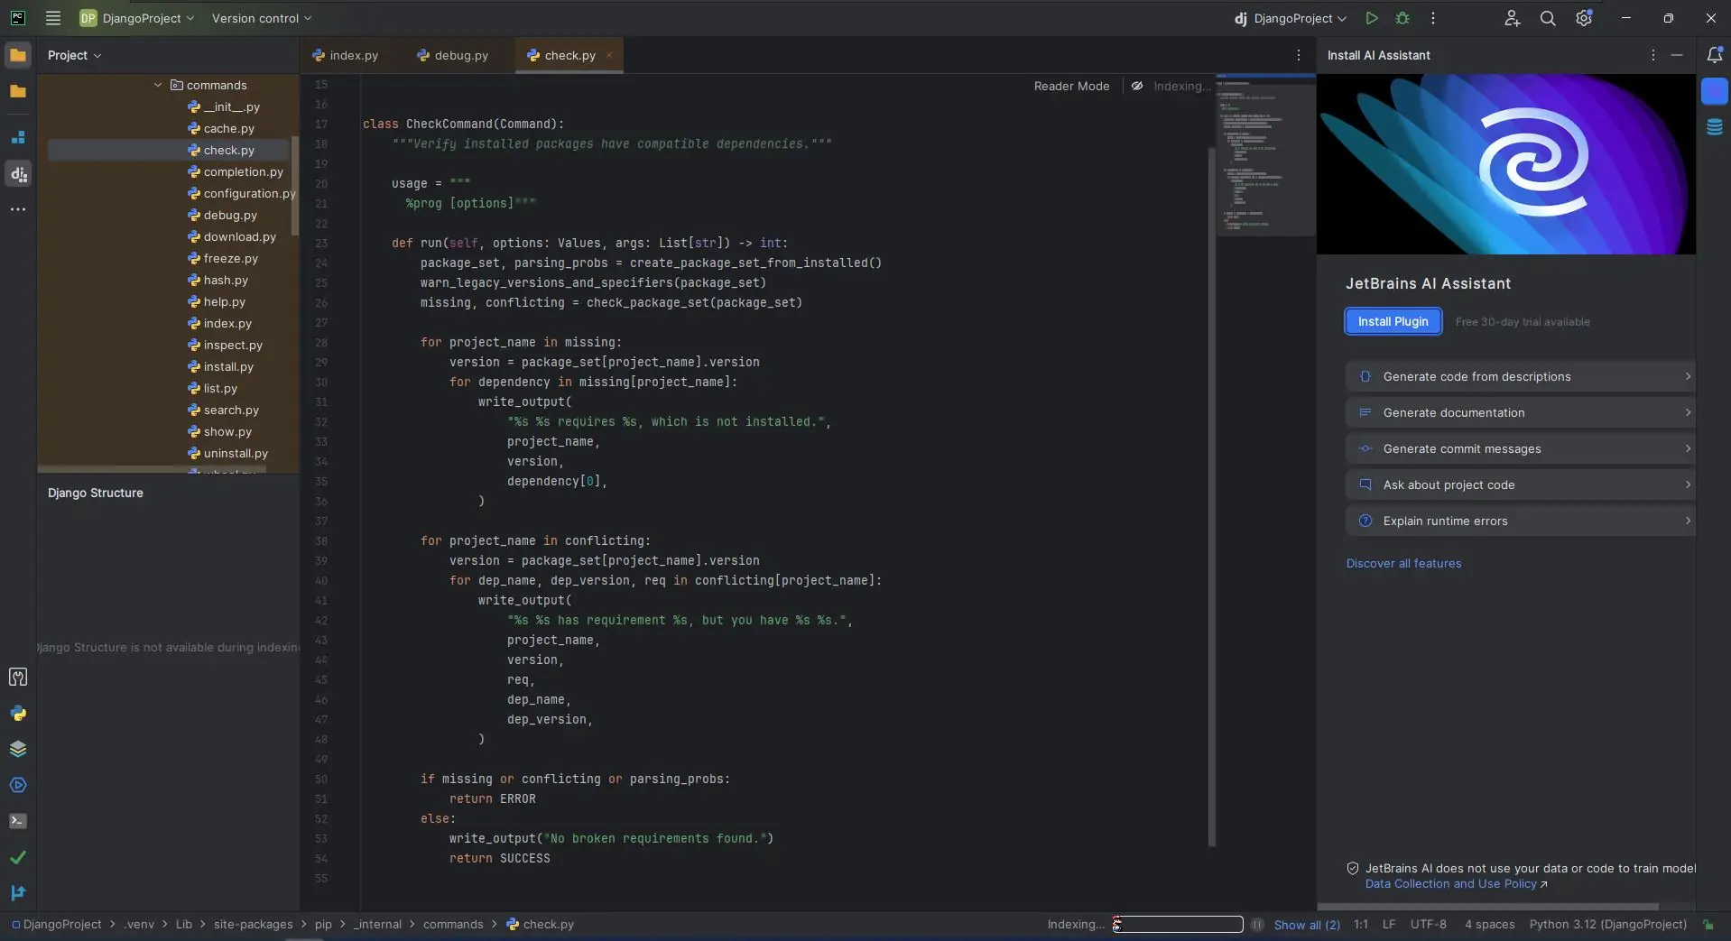Open the Python Packages layers icon
1731x941 pixels.
[x=18, y=749]
